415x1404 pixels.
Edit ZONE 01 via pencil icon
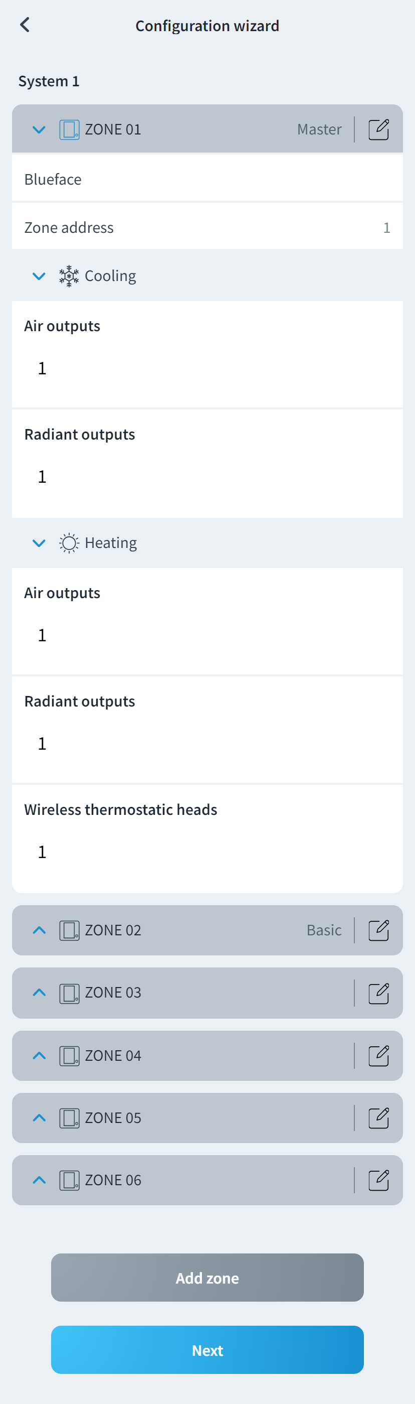point(378,130)
